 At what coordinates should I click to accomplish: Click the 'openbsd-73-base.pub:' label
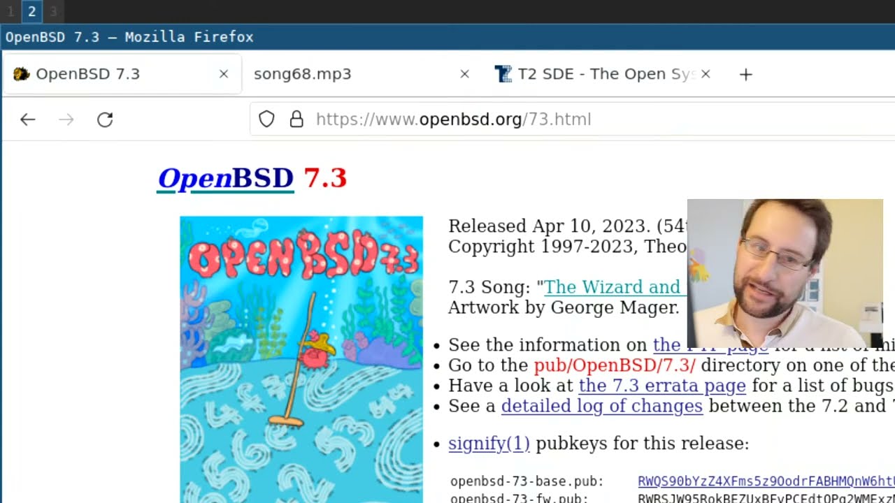coord(527,481)
